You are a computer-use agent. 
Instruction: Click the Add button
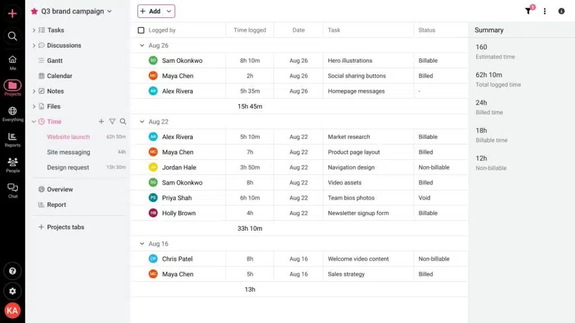(x=150, y=11)
